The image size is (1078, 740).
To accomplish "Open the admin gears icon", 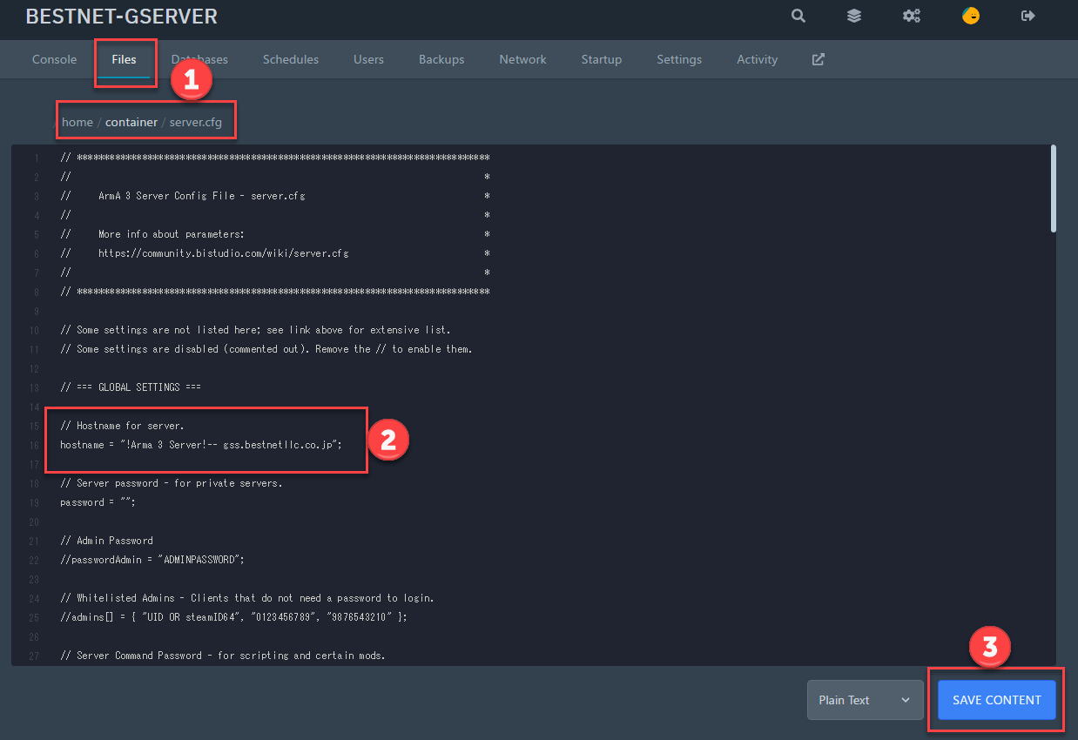I will pos(912,16).
